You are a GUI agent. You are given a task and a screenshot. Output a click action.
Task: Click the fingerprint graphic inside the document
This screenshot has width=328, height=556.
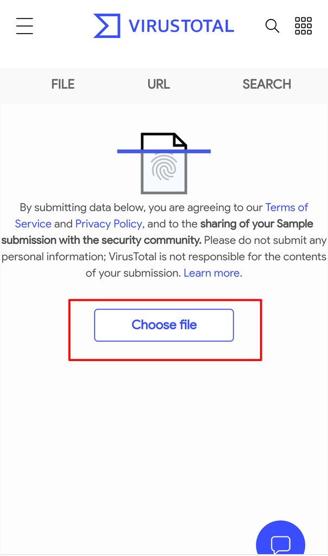pyautogui.click(x=163, y=167)
